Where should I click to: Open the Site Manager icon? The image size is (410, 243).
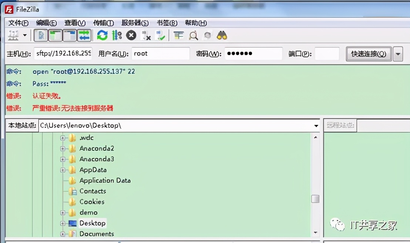(x=13, y=35)
